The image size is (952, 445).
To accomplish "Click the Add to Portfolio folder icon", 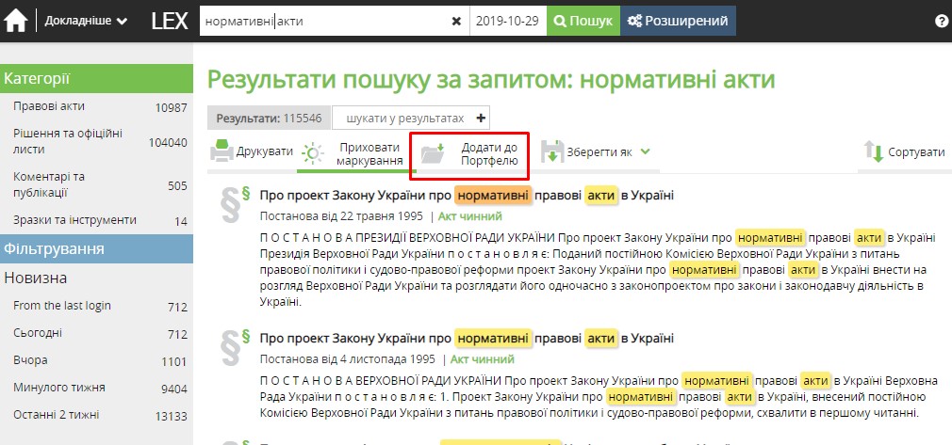I will [433, 153].
